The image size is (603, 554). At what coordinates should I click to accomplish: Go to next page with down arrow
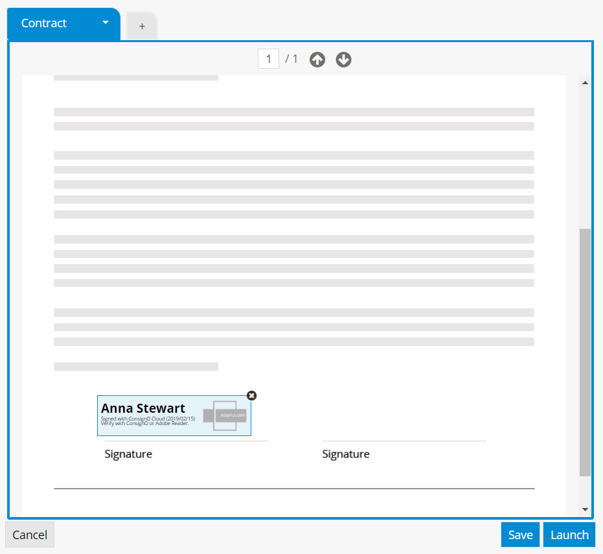coord(343,60)
